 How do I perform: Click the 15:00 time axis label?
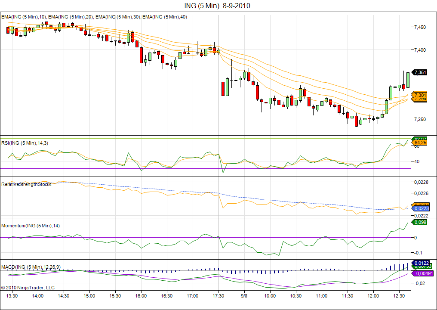[x=89, y=295]
